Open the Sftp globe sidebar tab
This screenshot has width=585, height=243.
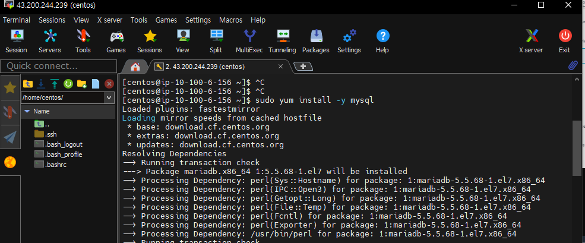pos(10,162)
